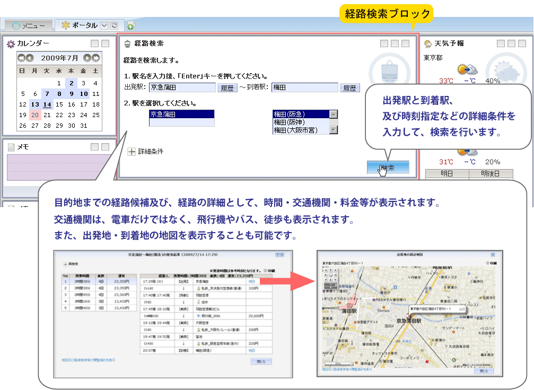Image resolution: width=534 pixels, height=390 pixels.
Task: Click 印刷 print in results window
Action: pos(269,271)
